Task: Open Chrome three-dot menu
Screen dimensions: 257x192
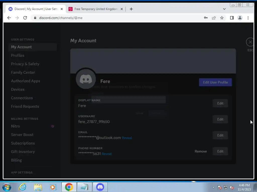Action: coord(248,18)
